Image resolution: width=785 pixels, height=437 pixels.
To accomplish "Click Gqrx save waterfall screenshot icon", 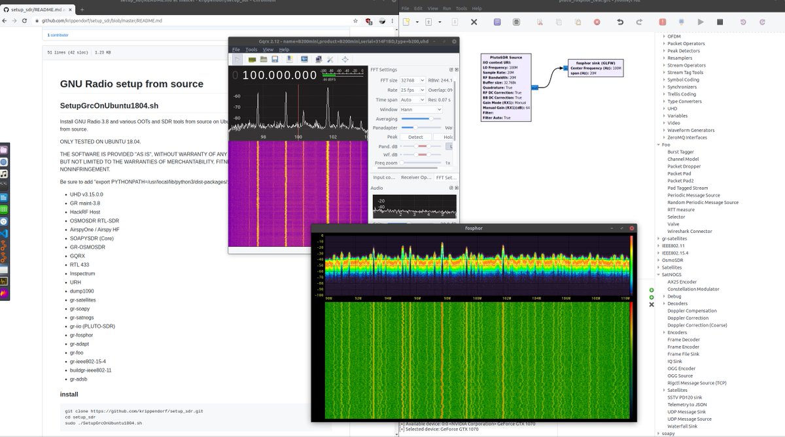I will (304, 59).
